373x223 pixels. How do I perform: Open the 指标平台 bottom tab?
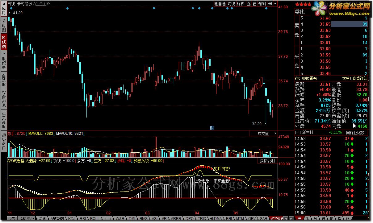(26, 219)
